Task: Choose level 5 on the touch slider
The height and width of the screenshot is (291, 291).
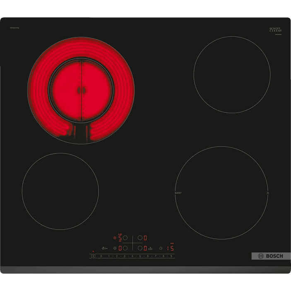Action: (x=139, y=256)
